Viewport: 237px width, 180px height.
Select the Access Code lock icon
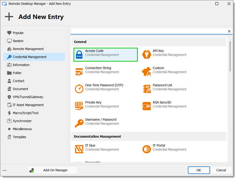79,55
